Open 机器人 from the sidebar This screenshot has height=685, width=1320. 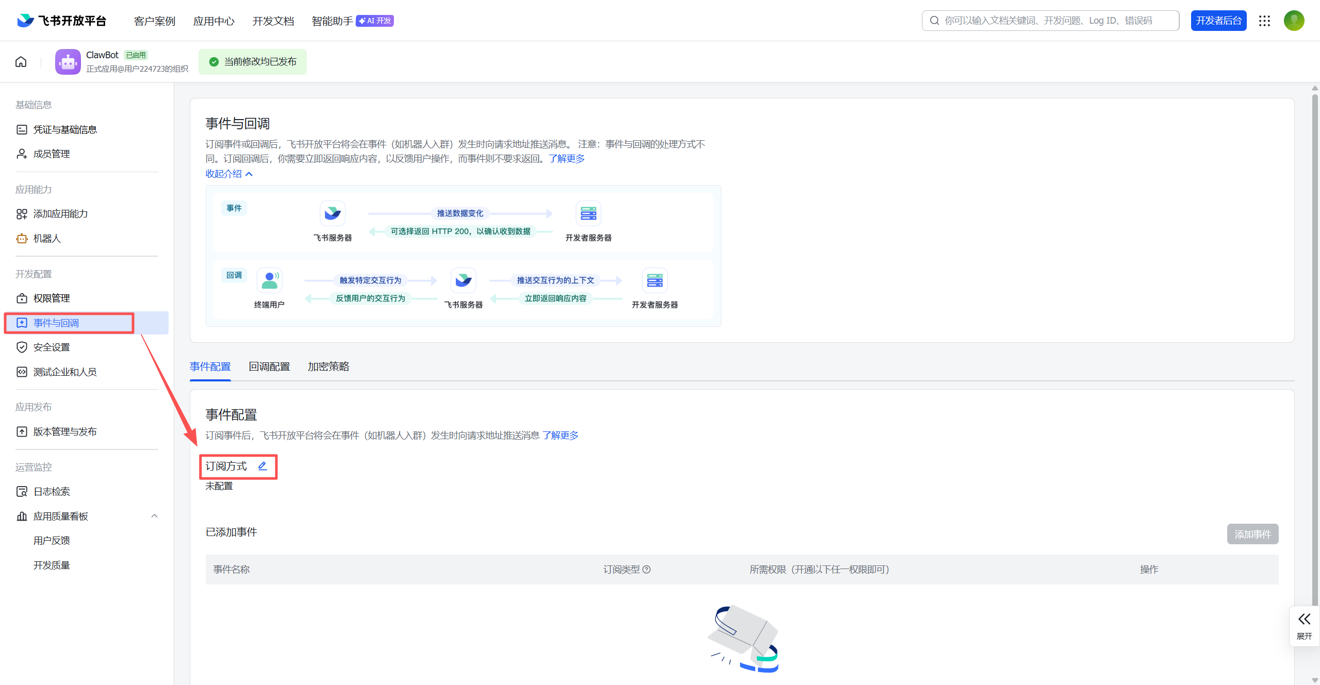coord(47,239)
